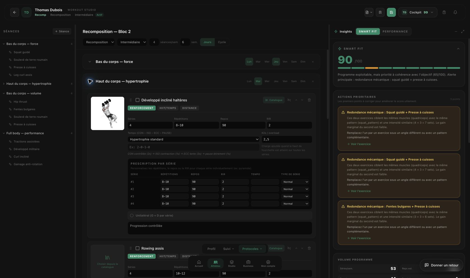Grab drag handle of Rowing assis
Image resolution: width=470 pixels, height=278 pixels.
point(130,248)
